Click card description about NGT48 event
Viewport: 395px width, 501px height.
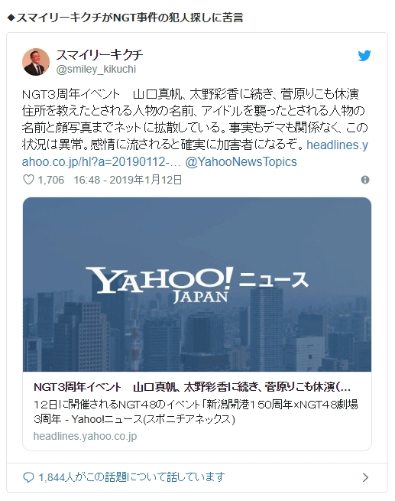(x=196, y=412)
